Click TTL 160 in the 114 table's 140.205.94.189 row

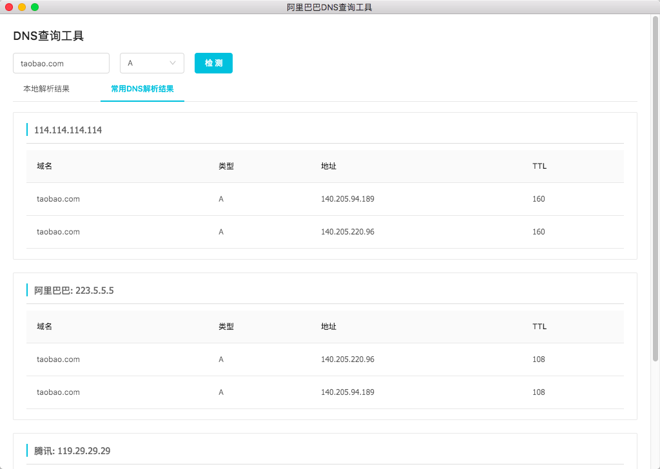539,199
